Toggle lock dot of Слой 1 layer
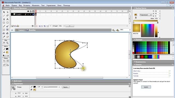Image resolution: width=175 pixels, height=98 pixels. [31, 14]
